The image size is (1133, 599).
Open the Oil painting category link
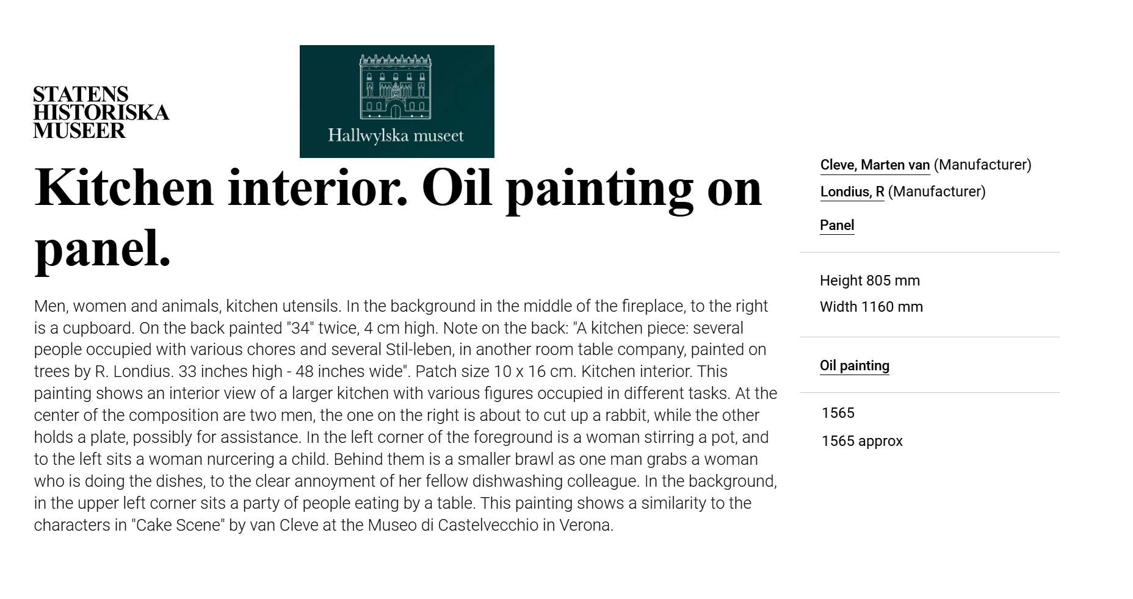pos(854,365)
